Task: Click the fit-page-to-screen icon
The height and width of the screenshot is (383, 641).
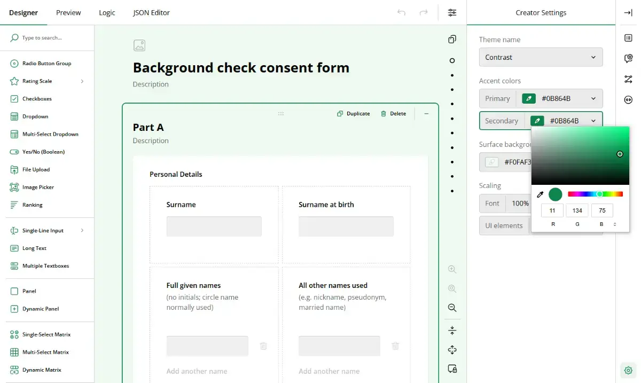Action: 452,330
